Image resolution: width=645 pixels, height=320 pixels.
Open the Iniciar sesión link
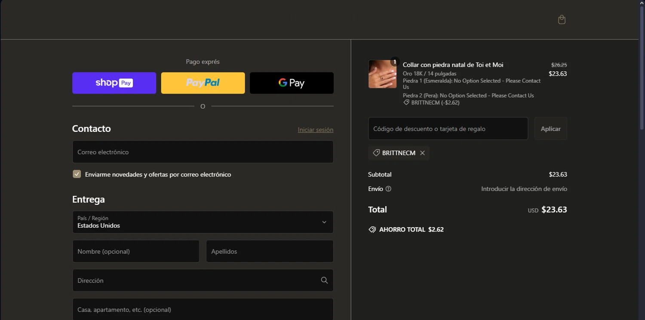(x=316, y=130)
